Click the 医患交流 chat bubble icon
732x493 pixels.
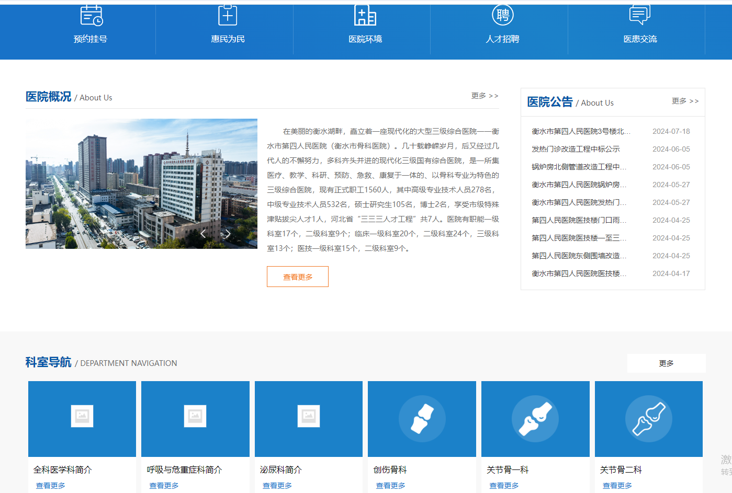click(640, 15)
